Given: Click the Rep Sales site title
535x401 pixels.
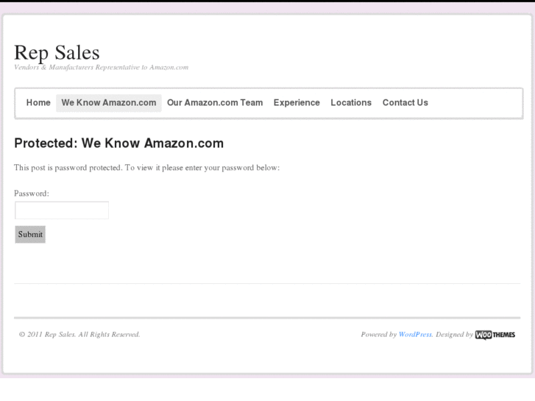Looking at the screenshot, I should click(x=57, y=53).
